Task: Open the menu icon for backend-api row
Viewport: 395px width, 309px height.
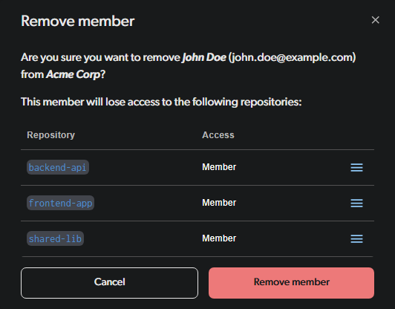Action: (x=356, y=167)
